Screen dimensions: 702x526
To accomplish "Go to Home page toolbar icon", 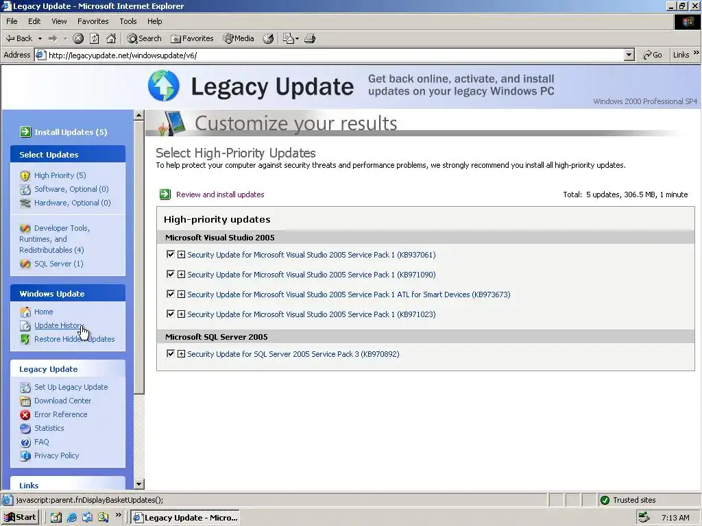I will click(111, 38).
